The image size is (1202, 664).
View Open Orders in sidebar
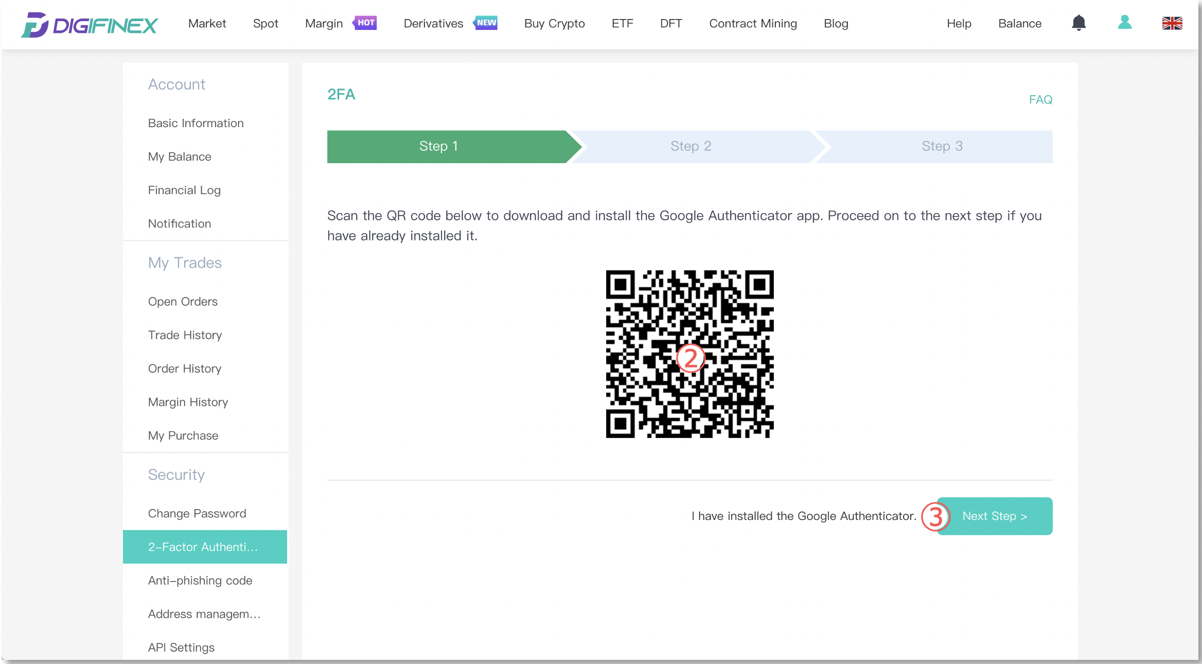pos(183,302)
